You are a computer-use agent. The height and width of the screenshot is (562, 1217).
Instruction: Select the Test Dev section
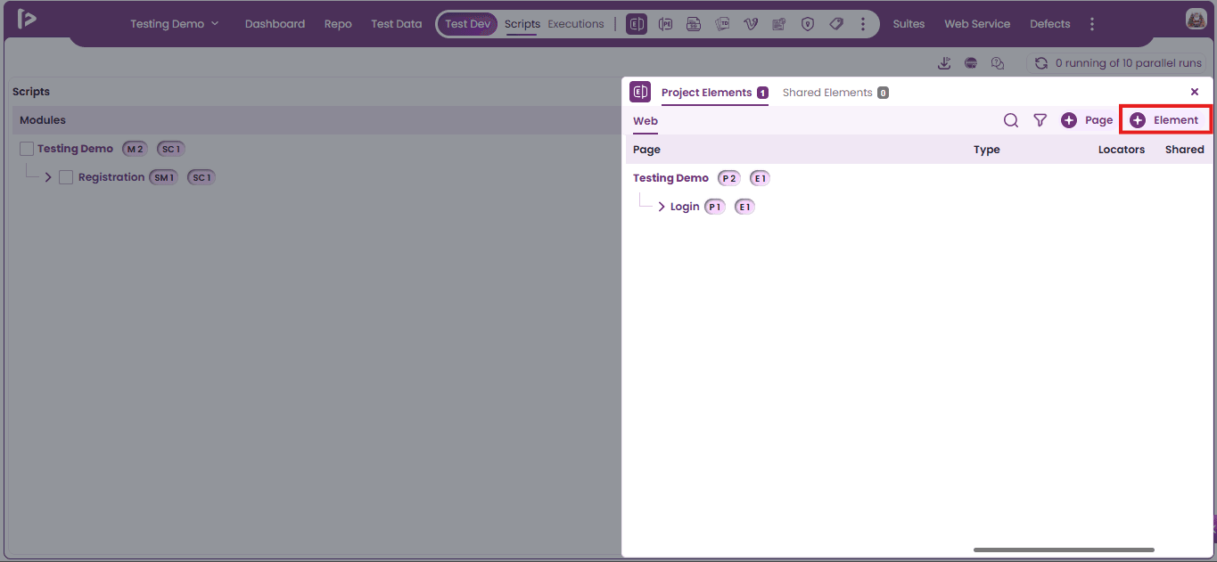(x=468, y=24)
